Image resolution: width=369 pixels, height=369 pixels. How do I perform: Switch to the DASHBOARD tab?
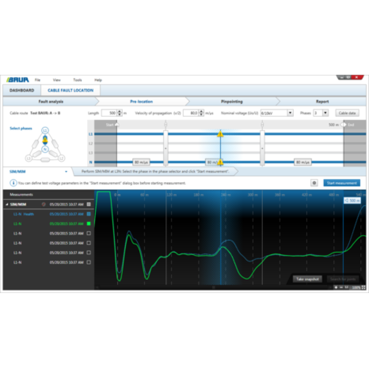click(22, 90)
